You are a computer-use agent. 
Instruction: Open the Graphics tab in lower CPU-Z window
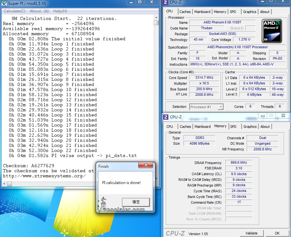pyautogui.click(x=250, y=127)
